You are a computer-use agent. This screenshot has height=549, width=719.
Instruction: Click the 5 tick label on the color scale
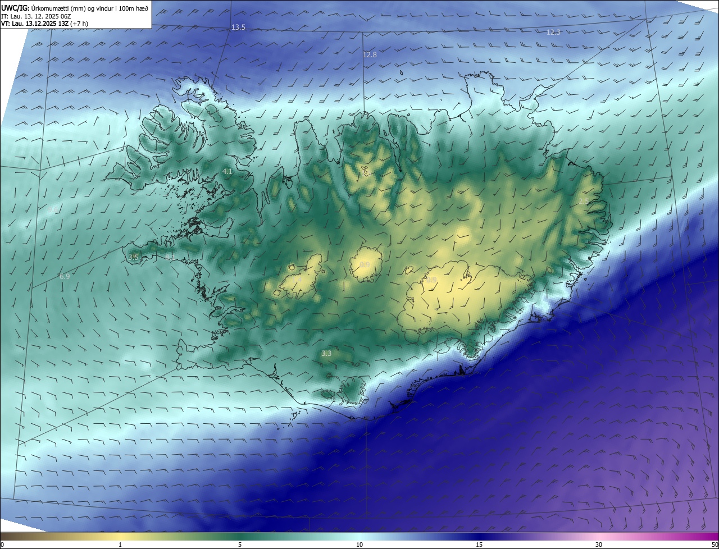tap(240, 545)
